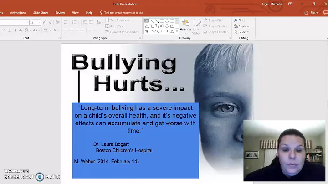Click the text highlight color icon
This screenshot has height=184, width=328.
click(x=46, y=31)
